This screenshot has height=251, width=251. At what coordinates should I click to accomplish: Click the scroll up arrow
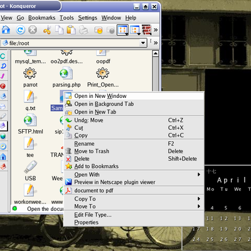click(156, 53)
